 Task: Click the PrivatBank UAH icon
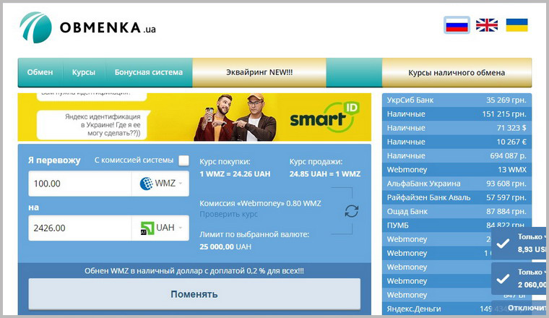[147, 228]
